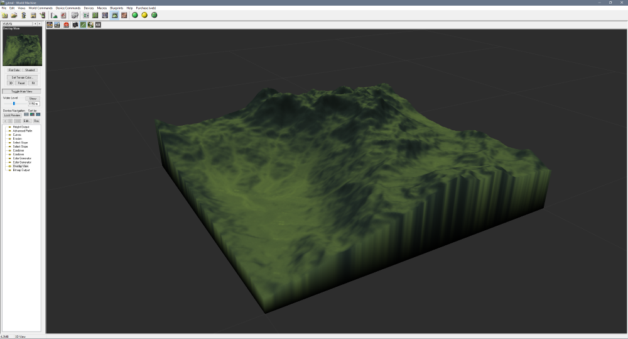The width and height of the screenshot is (628, 339).
Task: Click the Save floppy disk icon
Action: point(33,15)
